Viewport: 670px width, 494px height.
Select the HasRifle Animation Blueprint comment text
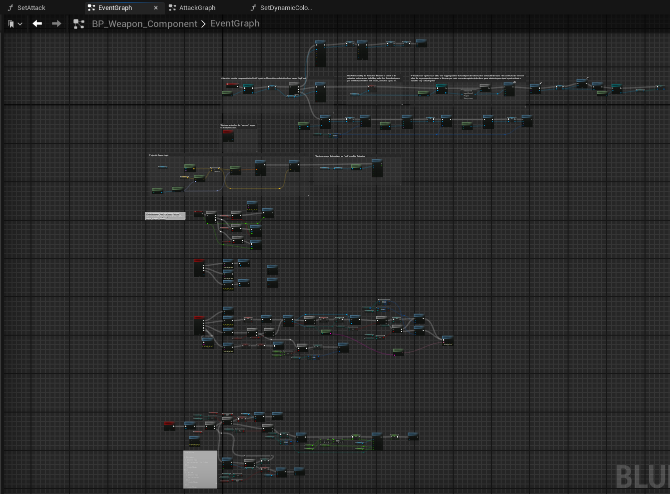pyautogui.click(x=373, y=78)
